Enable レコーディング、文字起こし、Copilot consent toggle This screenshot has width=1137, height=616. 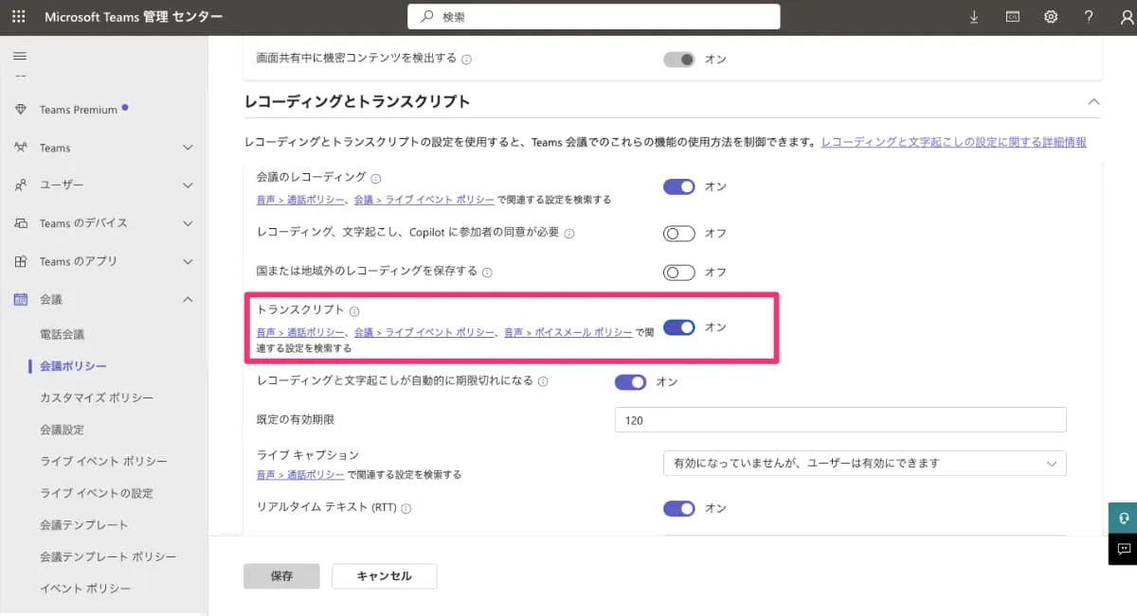(679, 233)
